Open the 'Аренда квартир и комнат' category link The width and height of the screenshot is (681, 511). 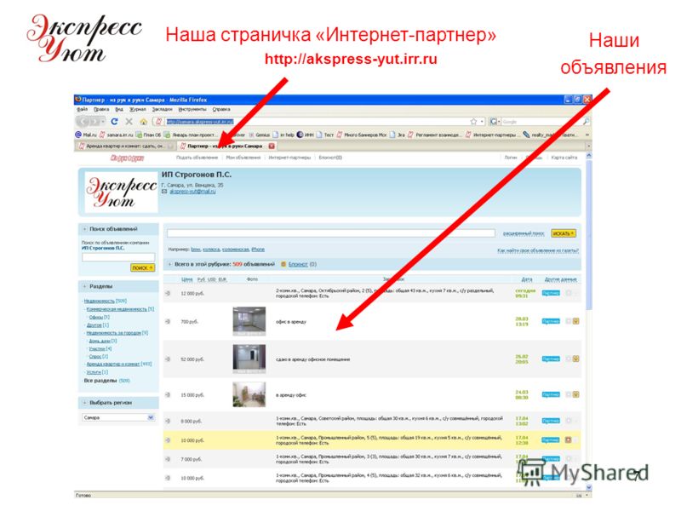point(113,365)
